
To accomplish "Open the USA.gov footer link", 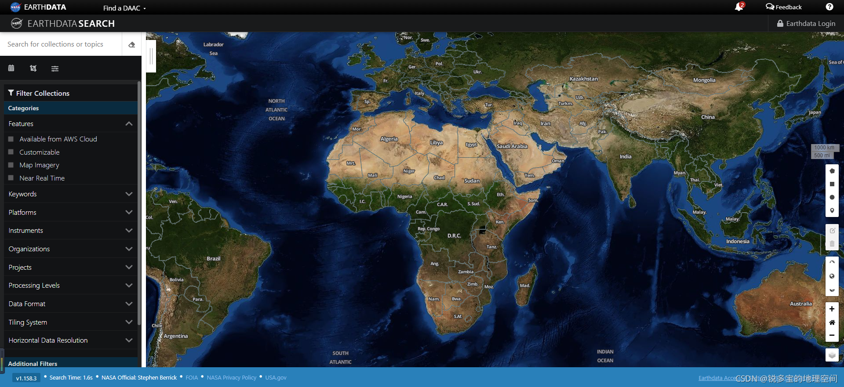I will [276, 377].
